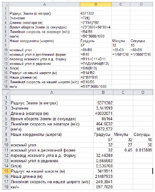
Task: Select row 18 header in top sheet
Action: point(6,87)
